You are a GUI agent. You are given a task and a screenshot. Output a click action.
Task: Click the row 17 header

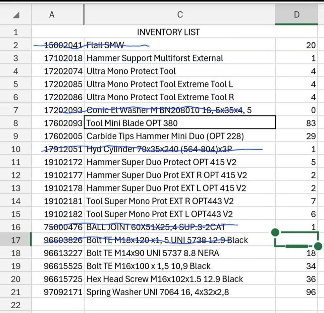tap(16, 240)
